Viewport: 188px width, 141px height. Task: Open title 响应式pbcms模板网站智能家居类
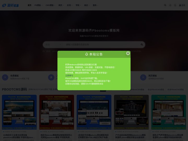click(x=56, y=136)
